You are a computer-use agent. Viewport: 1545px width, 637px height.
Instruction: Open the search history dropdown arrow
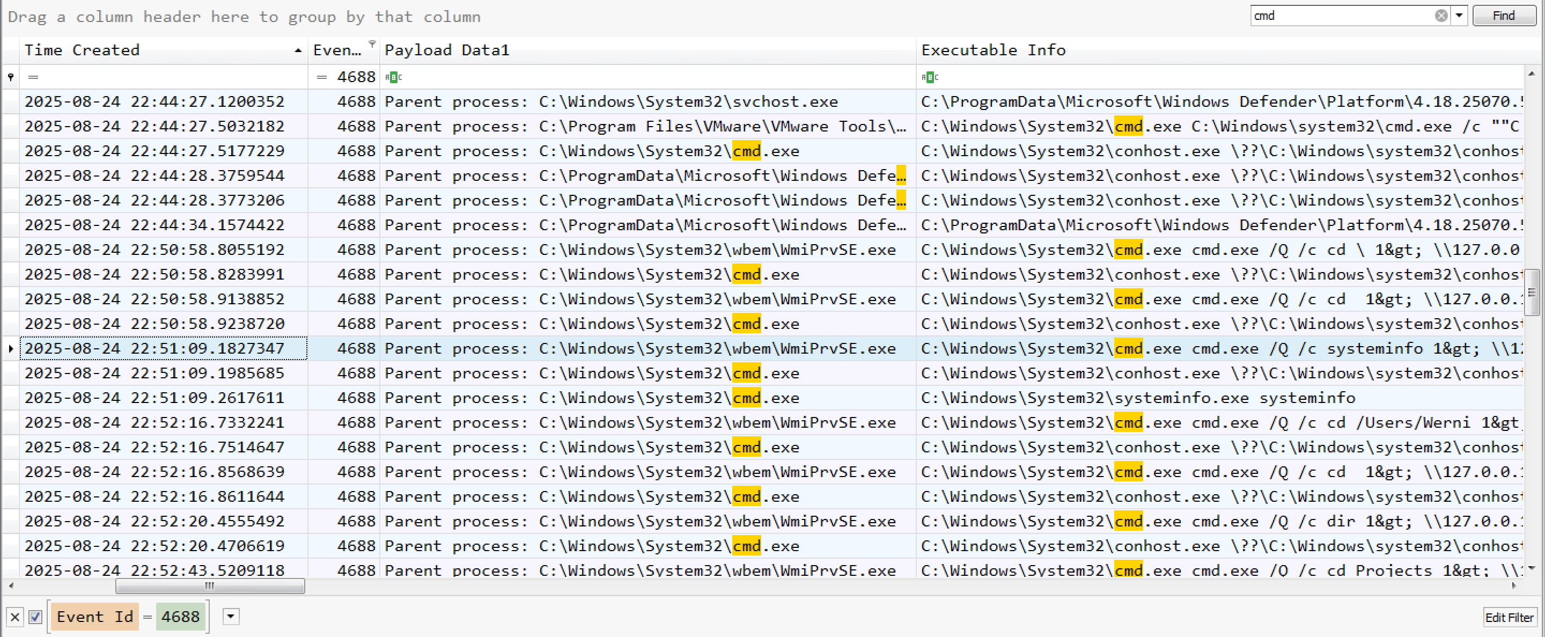(x=1459, y=16)
